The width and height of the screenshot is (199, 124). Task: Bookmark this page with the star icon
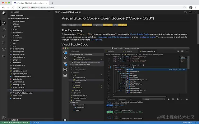click(184, 7)
